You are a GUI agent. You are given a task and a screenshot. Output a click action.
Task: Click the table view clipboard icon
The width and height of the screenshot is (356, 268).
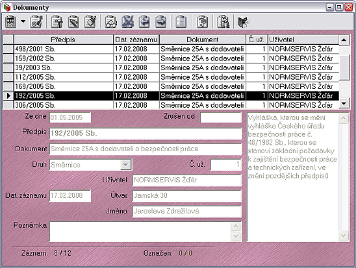(10, 22)
